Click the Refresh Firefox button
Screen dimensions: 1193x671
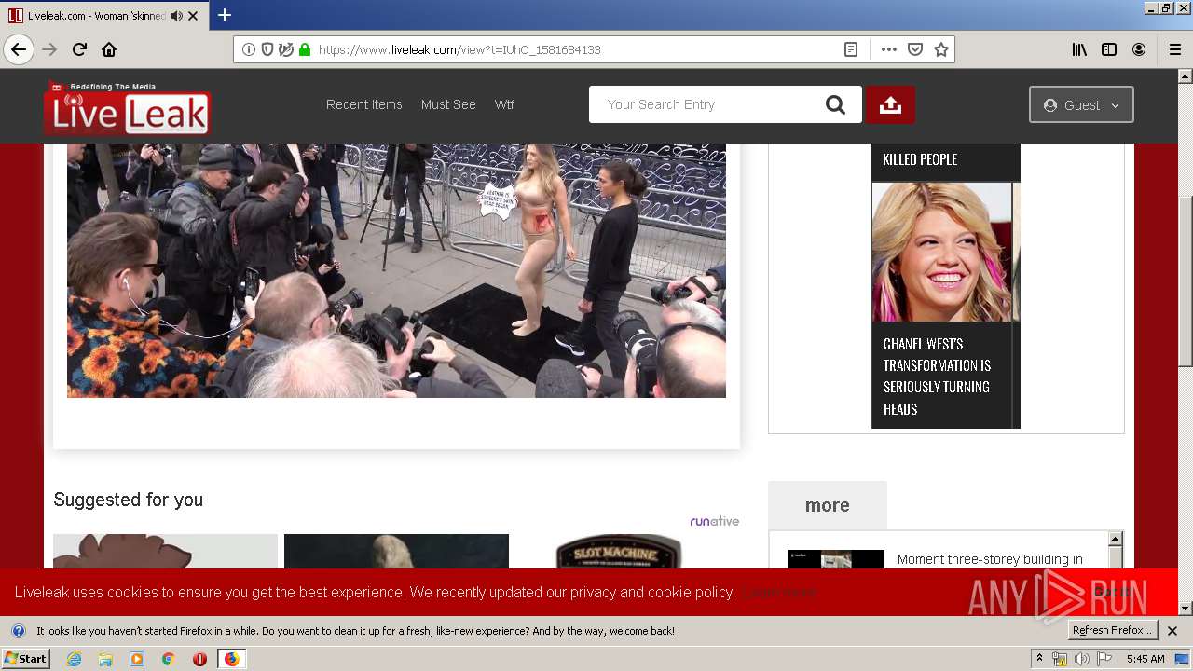(1112, 631)
